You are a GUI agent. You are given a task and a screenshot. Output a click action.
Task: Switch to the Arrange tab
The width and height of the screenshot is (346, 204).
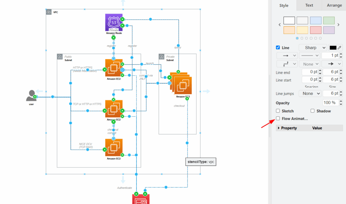tap(334, 5)
